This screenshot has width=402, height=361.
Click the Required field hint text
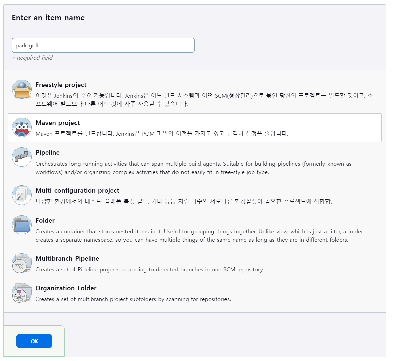pyautogui.click(x=32, y=58)
